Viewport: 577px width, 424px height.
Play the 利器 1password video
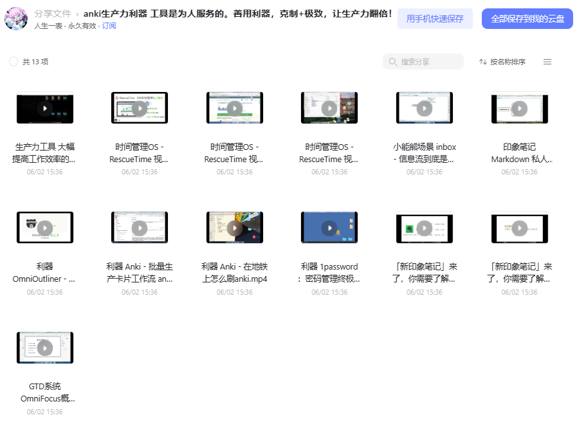[x=329, y=228]
